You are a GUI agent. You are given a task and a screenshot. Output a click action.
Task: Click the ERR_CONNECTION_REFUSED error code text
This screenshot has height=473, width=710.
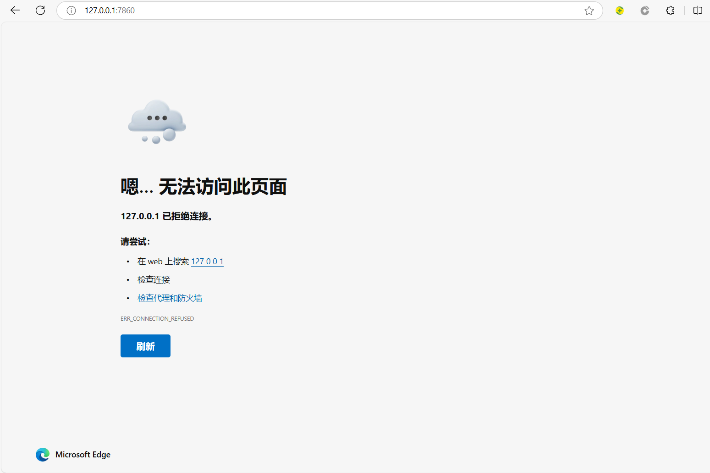(x=157, y=319)
